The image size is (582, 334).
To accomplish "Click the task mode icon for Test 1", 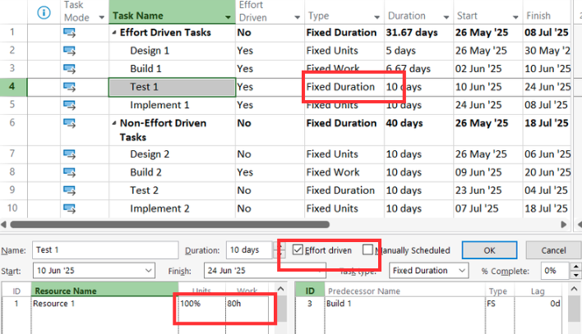I will coord(69,87).
